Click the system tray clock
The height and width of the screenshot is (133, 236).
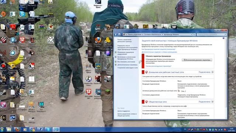point(231,130)
